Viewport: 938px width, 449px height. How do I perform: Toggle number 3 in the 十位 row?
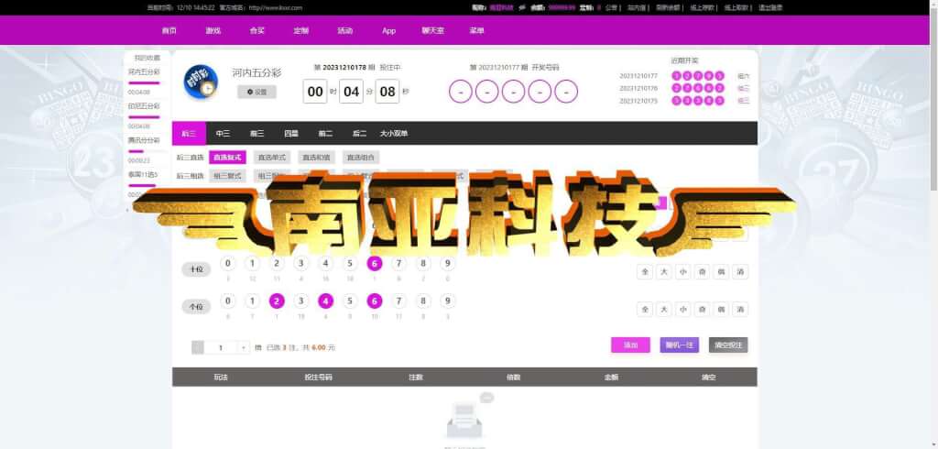[300, 263]
